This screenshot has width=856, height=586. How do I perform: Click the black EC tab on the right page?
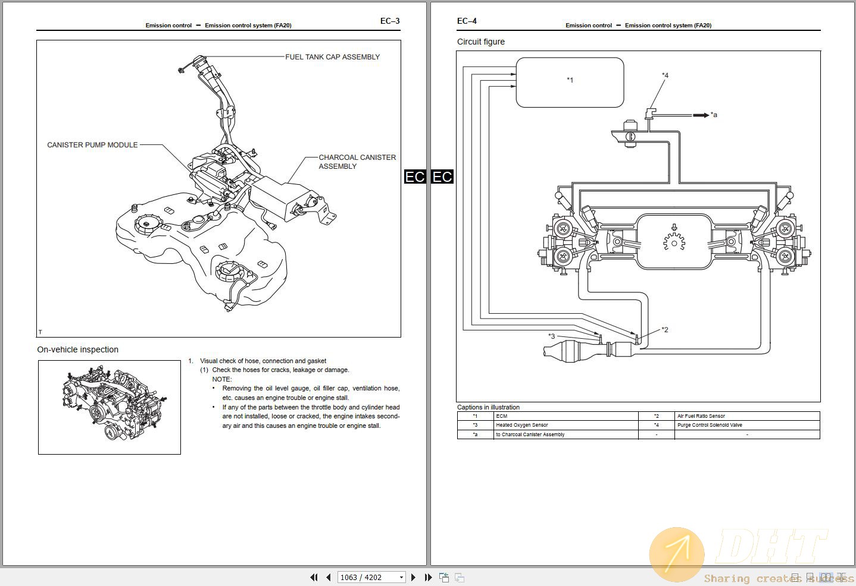442,177
